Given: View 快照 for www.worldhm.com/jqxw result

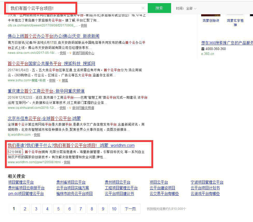Looking at the screenshot, I should click(x=67, y=162).
